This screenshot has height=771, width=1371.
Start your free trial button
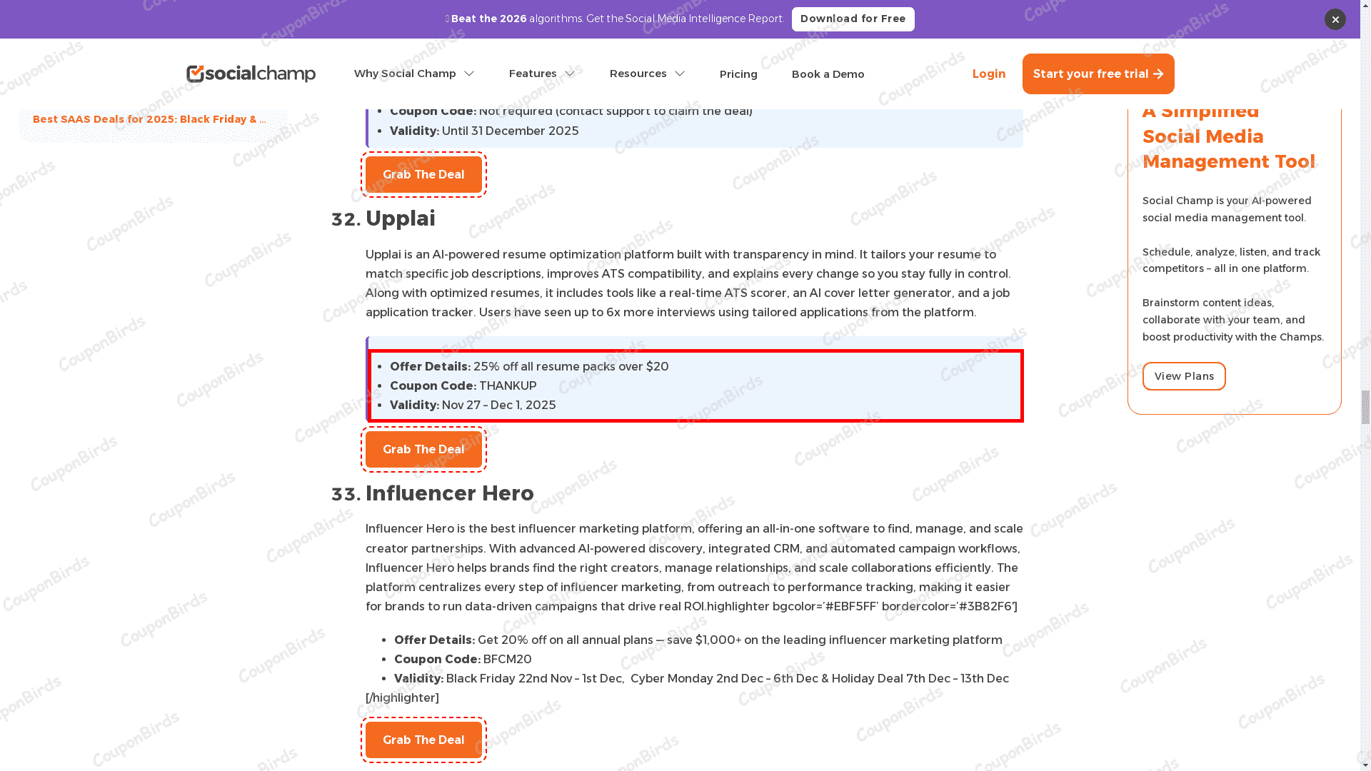point(1098,74)
